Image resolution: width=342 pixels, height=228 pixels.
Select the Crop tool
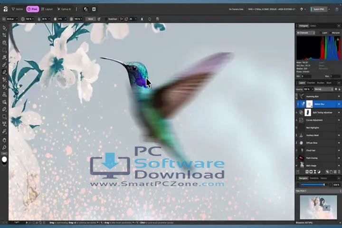coord(4,43)
